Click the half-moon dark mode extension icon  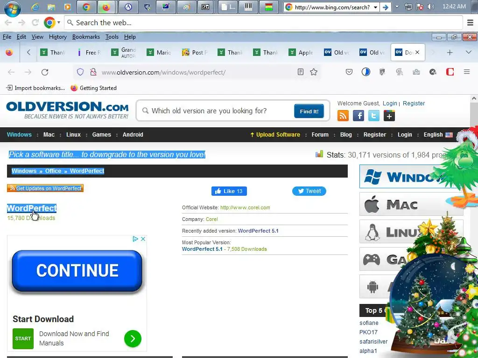pyautogui.click(x=366, y=72)
